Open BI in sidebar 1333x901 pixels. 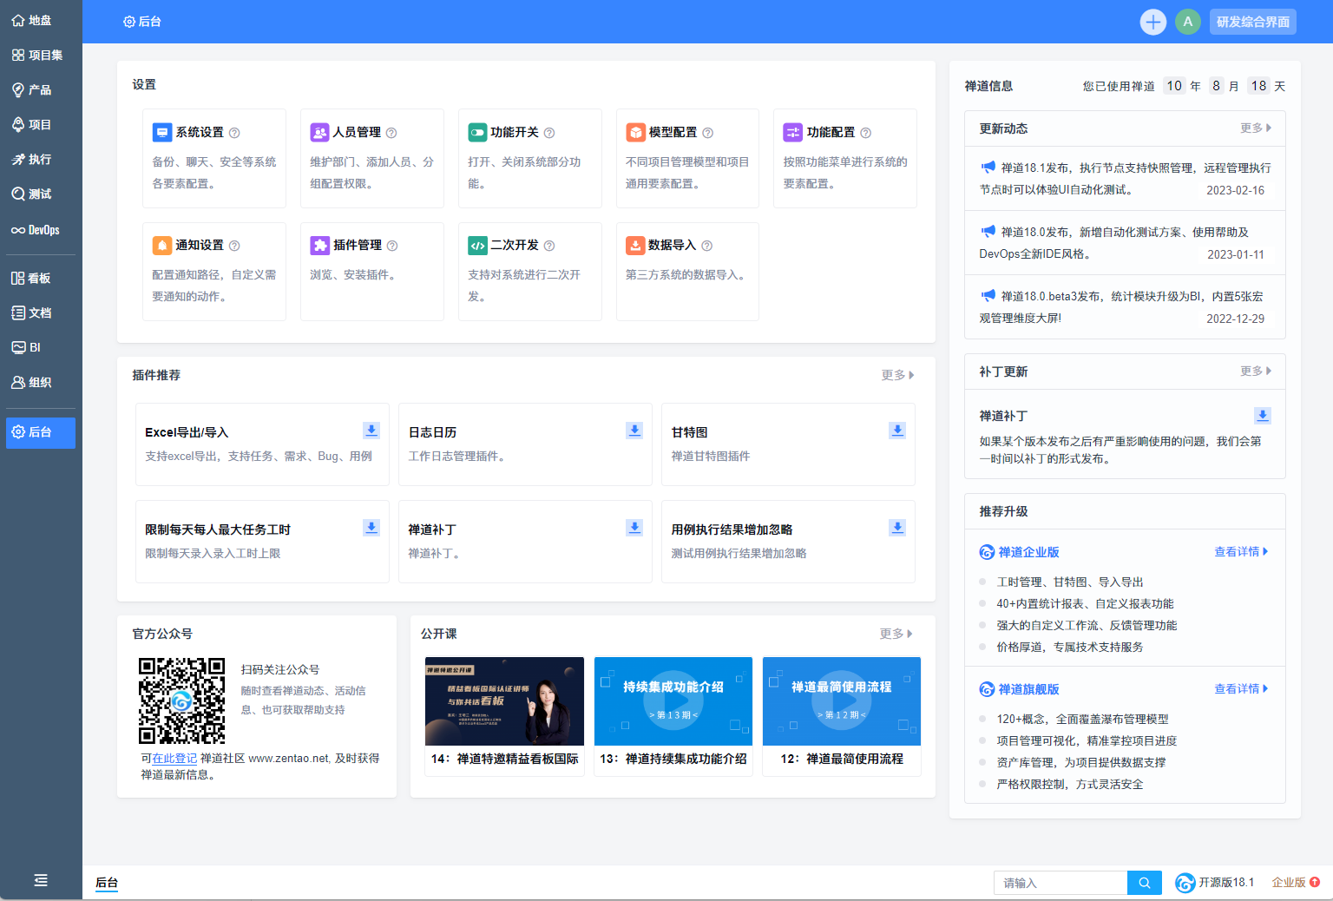pyautogui.click(x=41, y=347)
